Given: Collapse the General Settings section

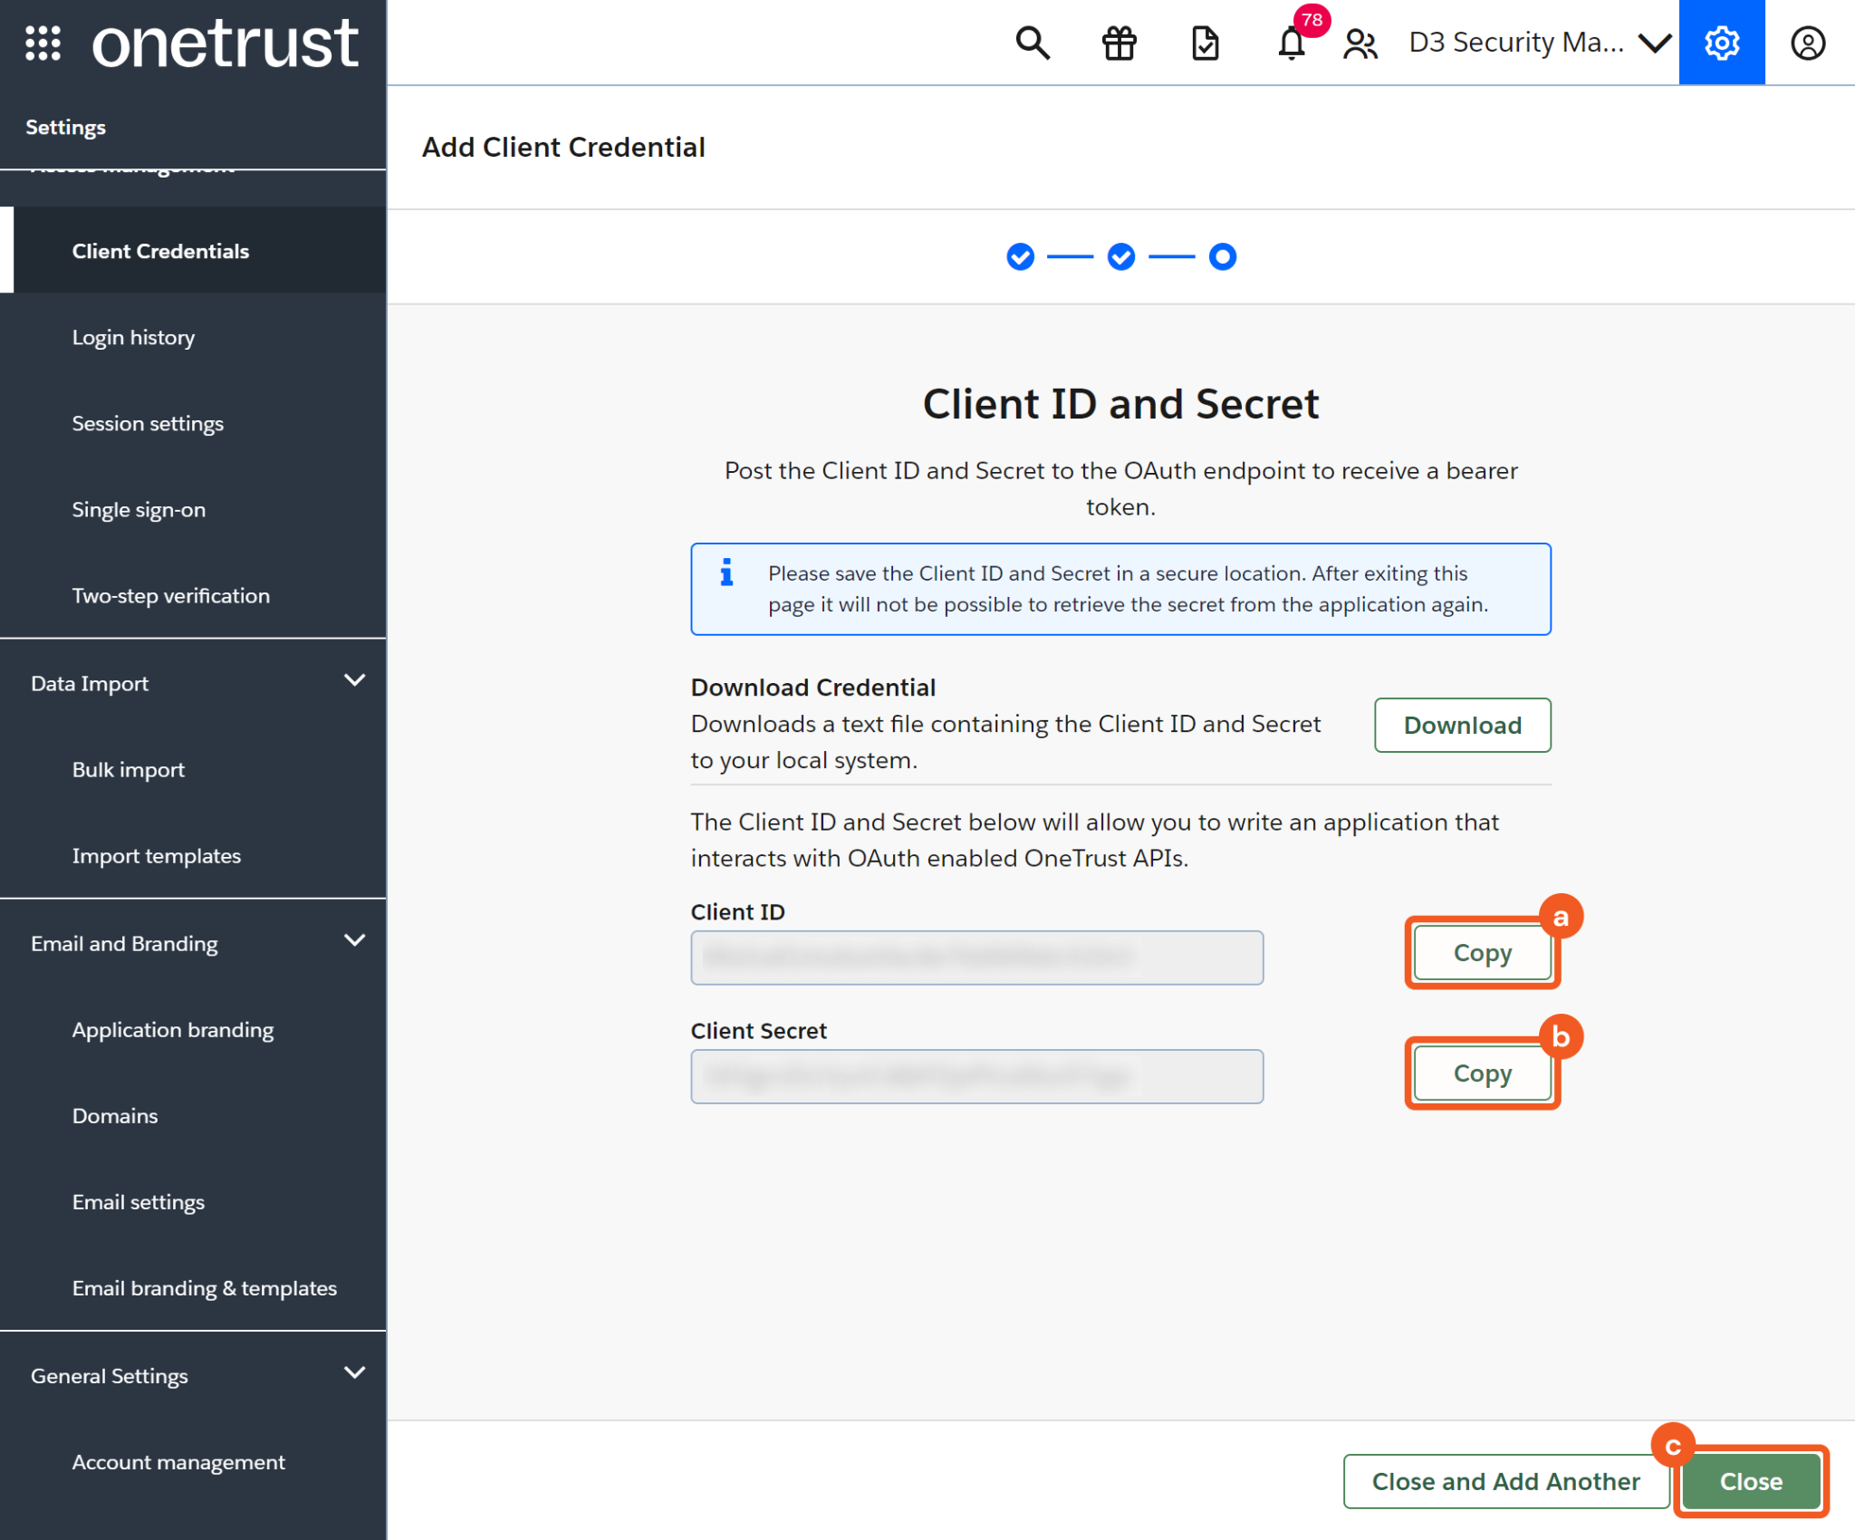Looking at the screenshot, I should [354, 1372].
